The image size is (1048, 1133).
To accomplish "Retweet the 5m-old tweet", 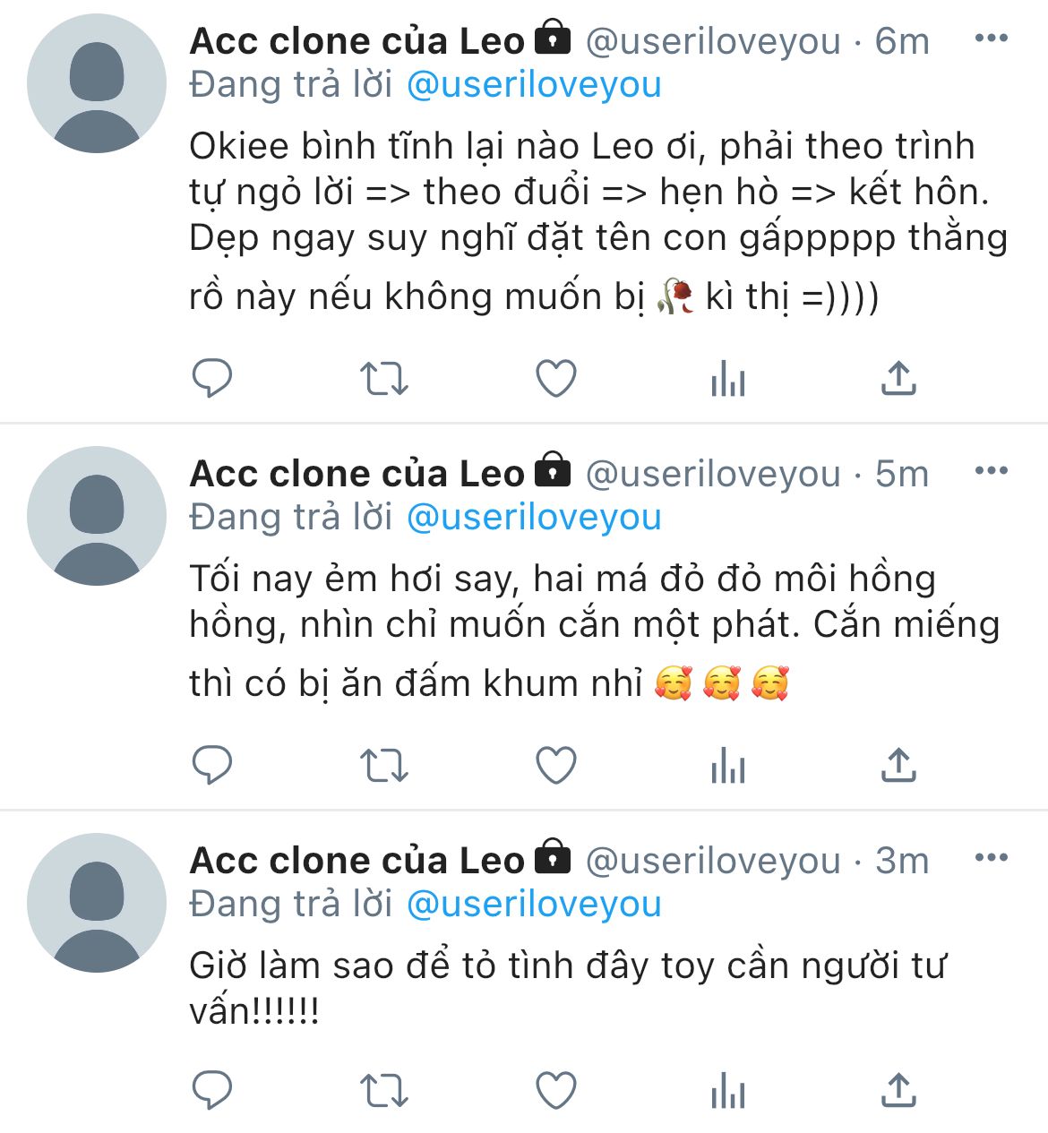I will coord(383,766).
